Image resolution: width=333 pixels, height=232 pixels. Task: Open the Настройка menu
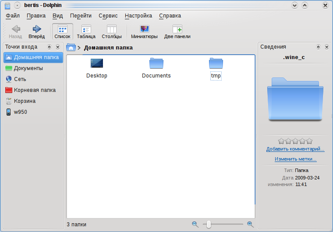pyautogui.click(x=138, y=16)
